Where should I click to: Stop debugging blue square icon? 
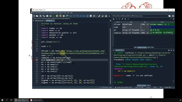pos(87,16)
